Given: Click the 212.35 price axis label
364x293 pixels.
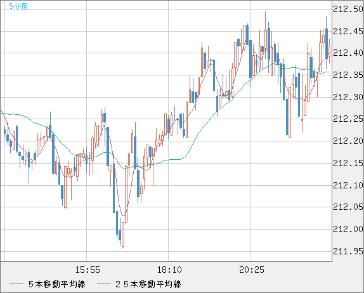Looking at the screenshot, I should click(x=348, y=75).
